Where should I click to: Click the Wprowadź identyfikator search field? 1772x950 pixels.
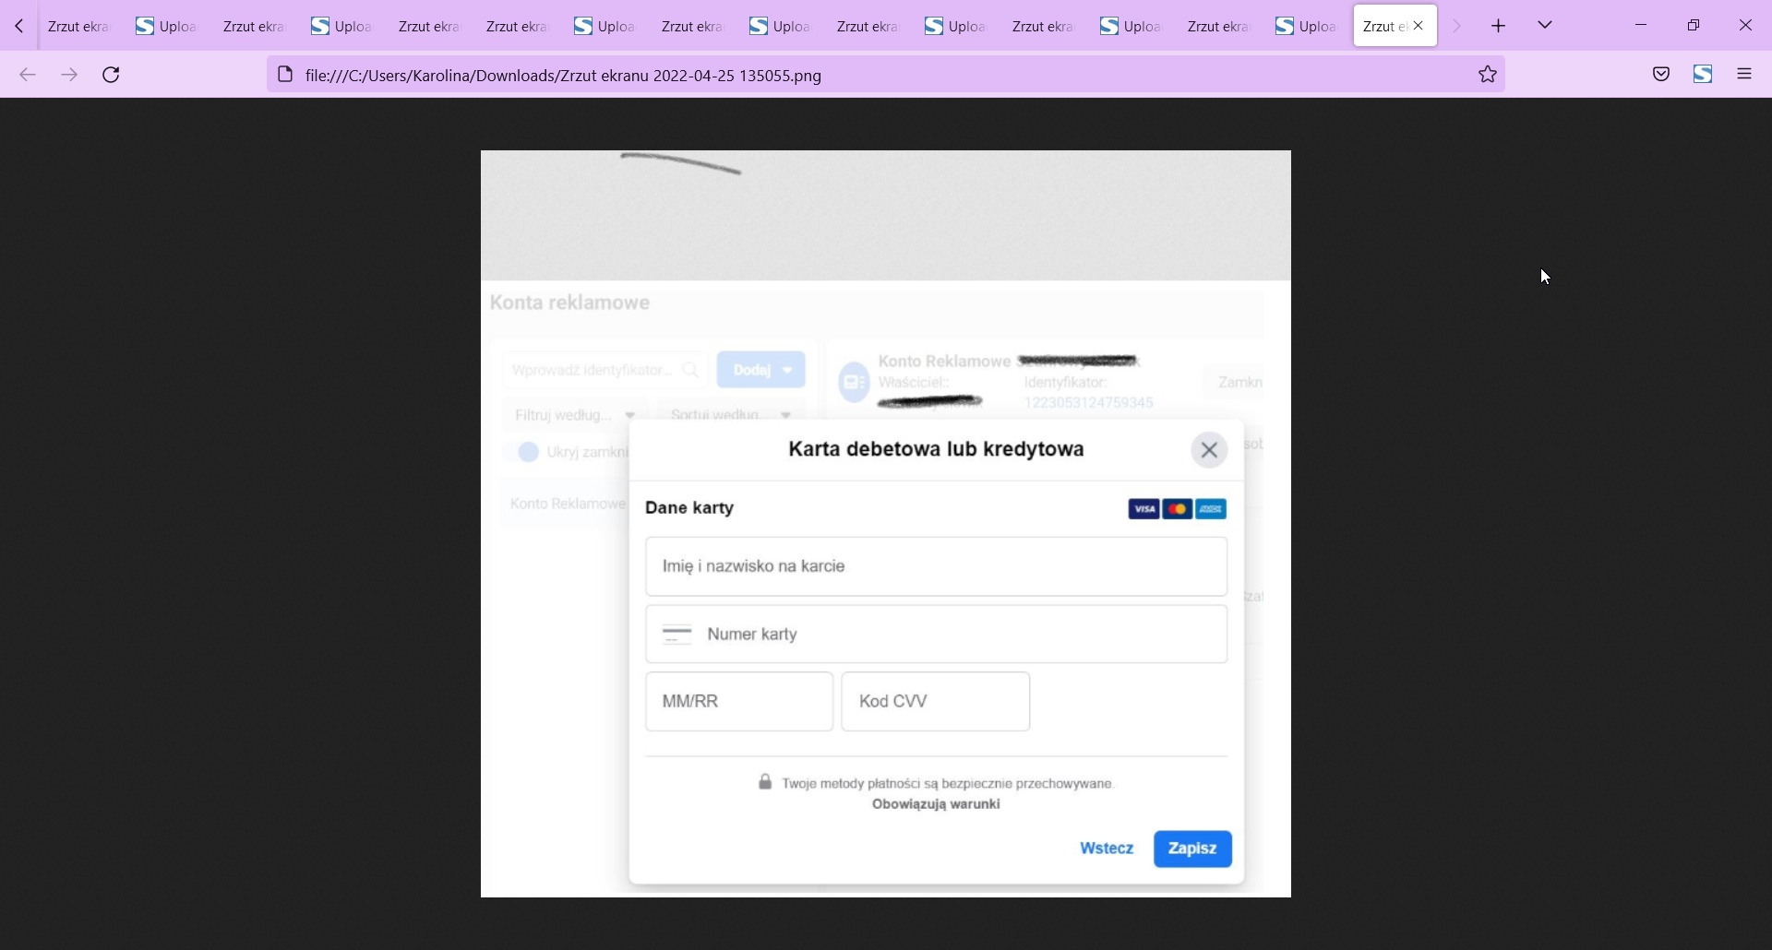(x=605, y=370)
